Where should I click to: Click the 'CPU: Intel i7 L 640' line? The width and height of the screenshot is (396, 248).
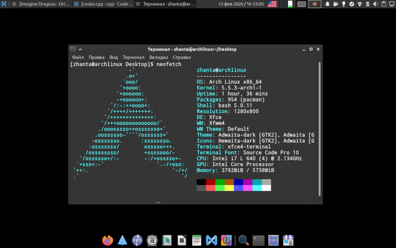click(249, 158)
